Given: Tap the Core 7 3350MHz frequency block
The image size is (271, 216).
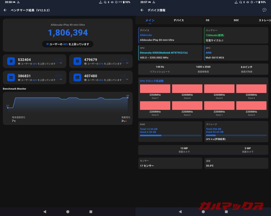Looking at the screenshot, I should (x=155, y=89).
